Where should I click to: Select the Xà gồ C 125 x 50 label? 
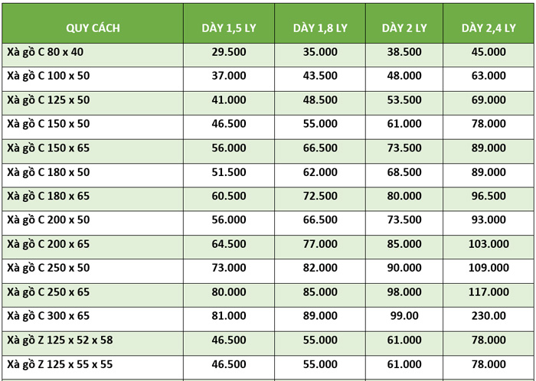coord(48,99)
